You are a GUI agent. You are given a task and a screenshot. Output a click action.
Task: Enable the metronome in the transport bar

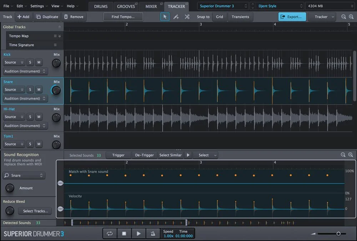pyautogui.click(x=153, y=233)
